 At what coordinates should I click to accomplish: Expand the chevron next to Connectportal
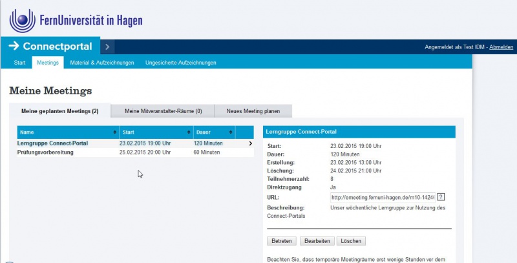coord(107,47)
